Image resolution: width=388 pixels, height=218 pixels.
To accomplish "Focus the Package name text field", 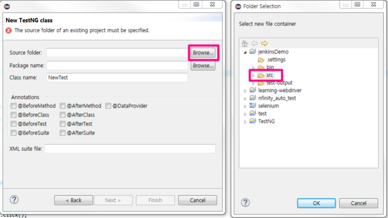I will click(117, 65).
